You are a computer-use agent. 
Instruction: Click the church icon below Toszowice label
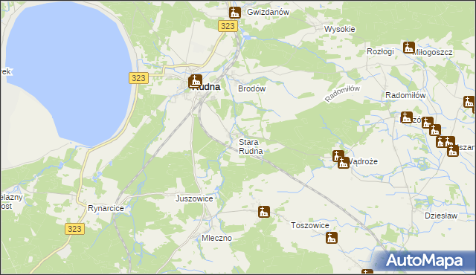tap(332, 238)
